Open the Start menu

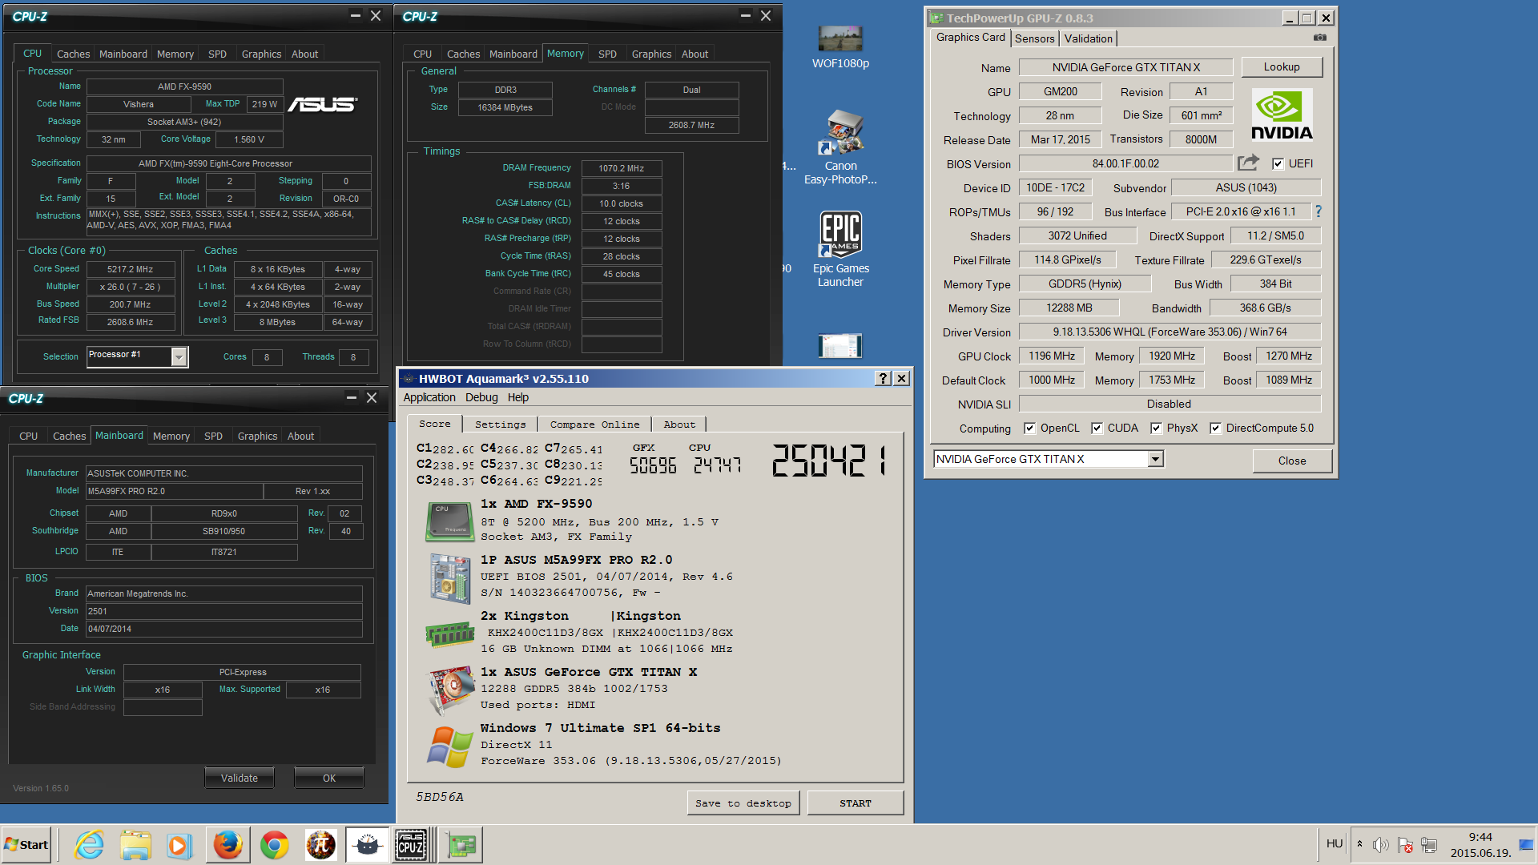pyautogui.click(x=26, y=845)
